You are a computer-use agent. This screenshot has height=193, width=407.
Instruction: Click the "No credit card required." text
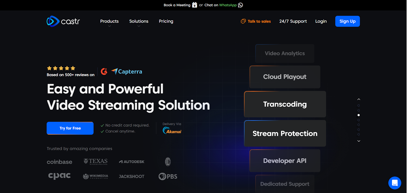127,125
